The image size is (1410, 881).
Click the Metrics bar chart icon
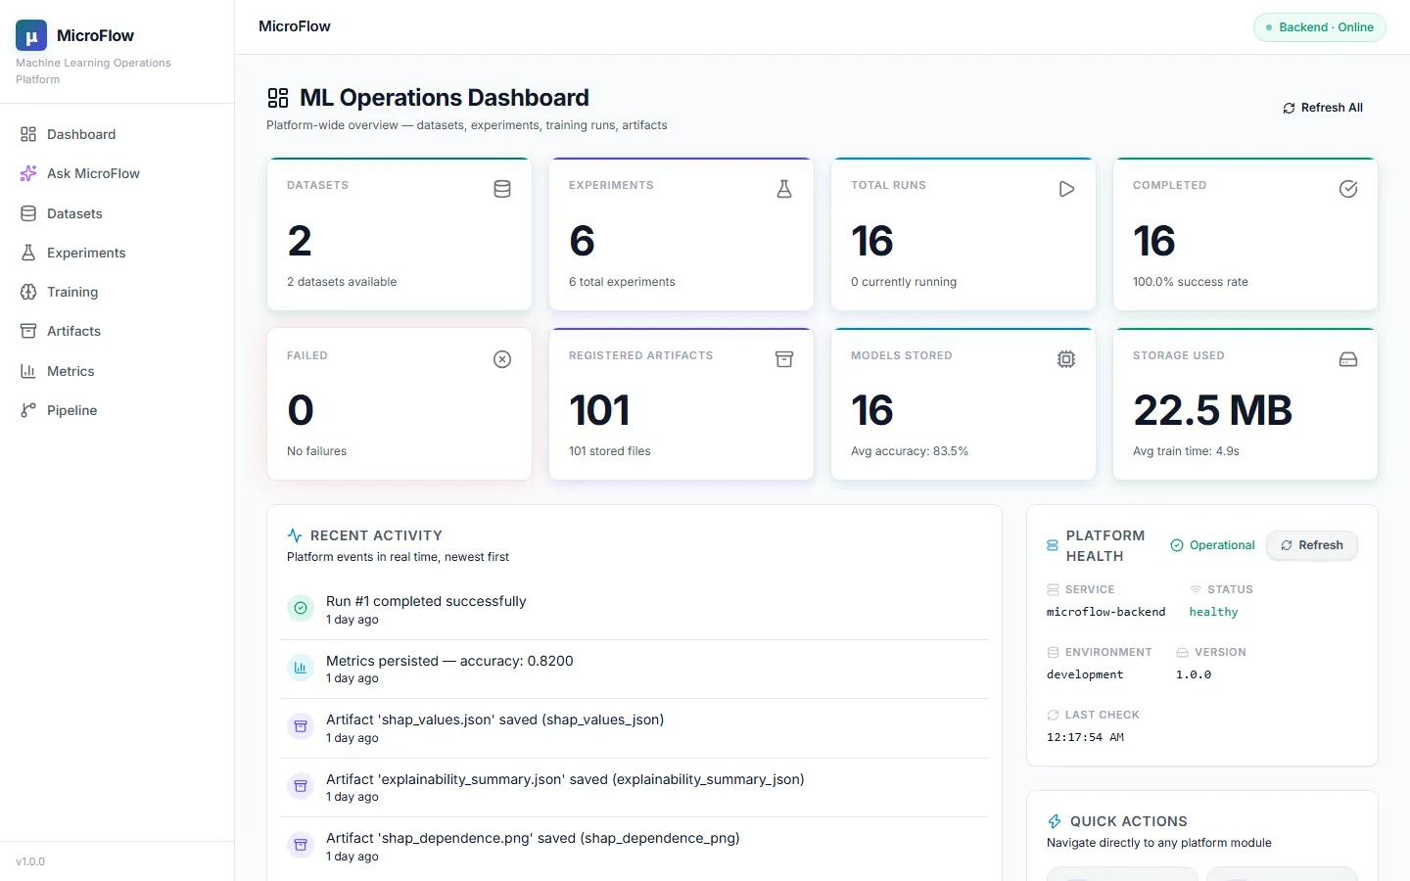coord(28,371)
